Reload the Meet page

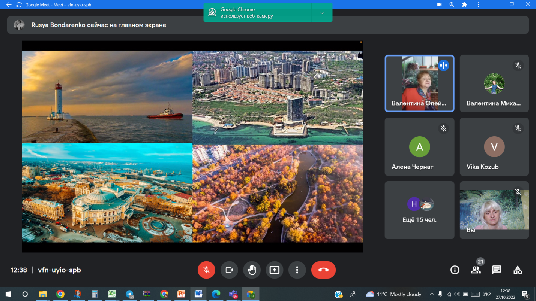click(x=19, y=5)
